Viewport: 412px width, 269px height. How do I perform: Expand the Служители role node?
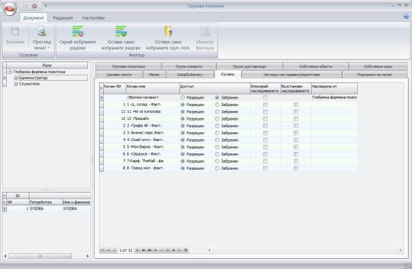tap(16, 84)
